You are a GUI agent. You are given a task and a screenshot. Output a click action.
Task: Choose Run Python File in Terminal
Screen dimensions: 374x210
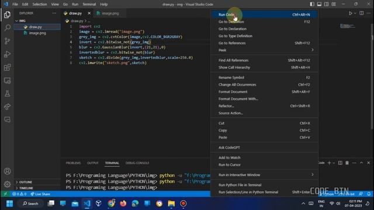coord(264,185)
